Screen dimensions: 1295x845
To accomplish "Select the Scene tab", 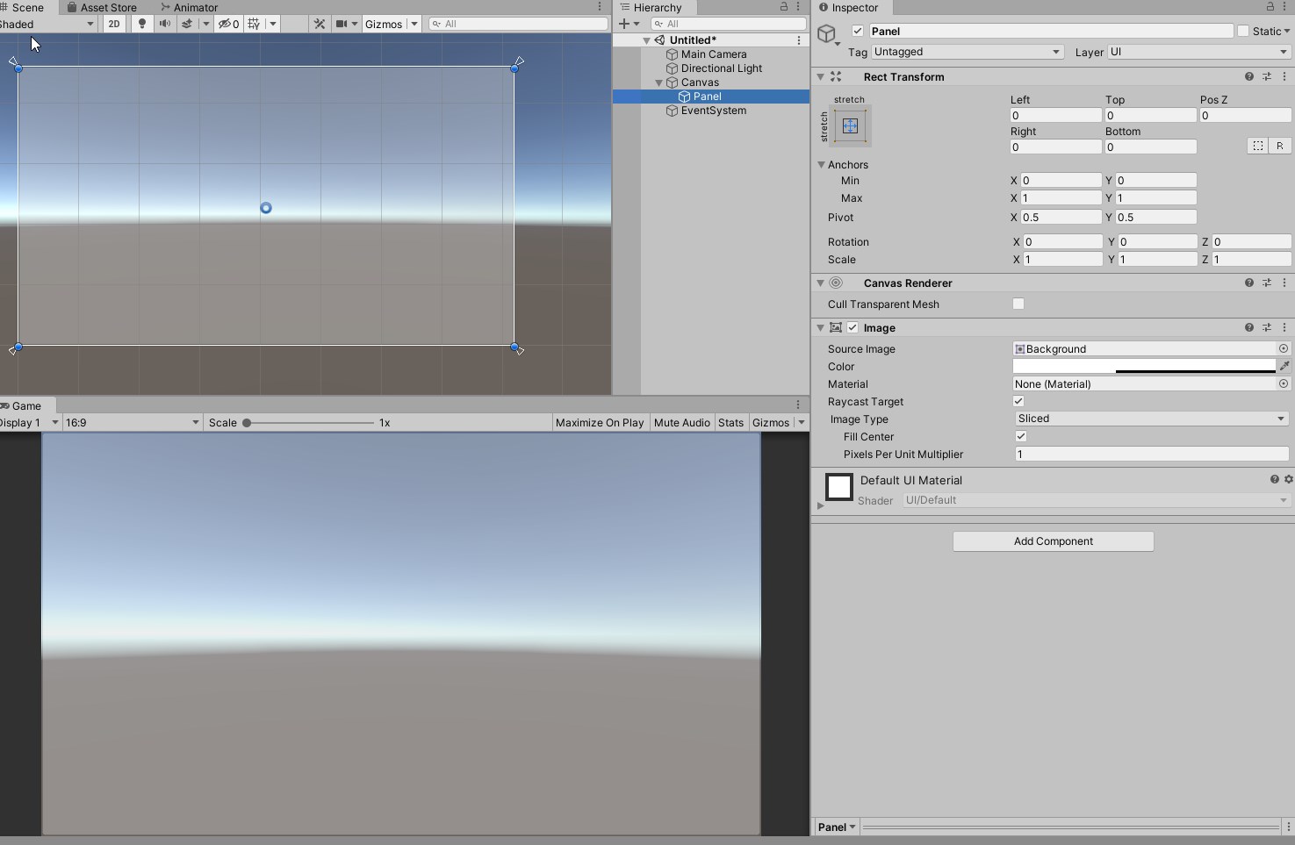I will [25, 7].
